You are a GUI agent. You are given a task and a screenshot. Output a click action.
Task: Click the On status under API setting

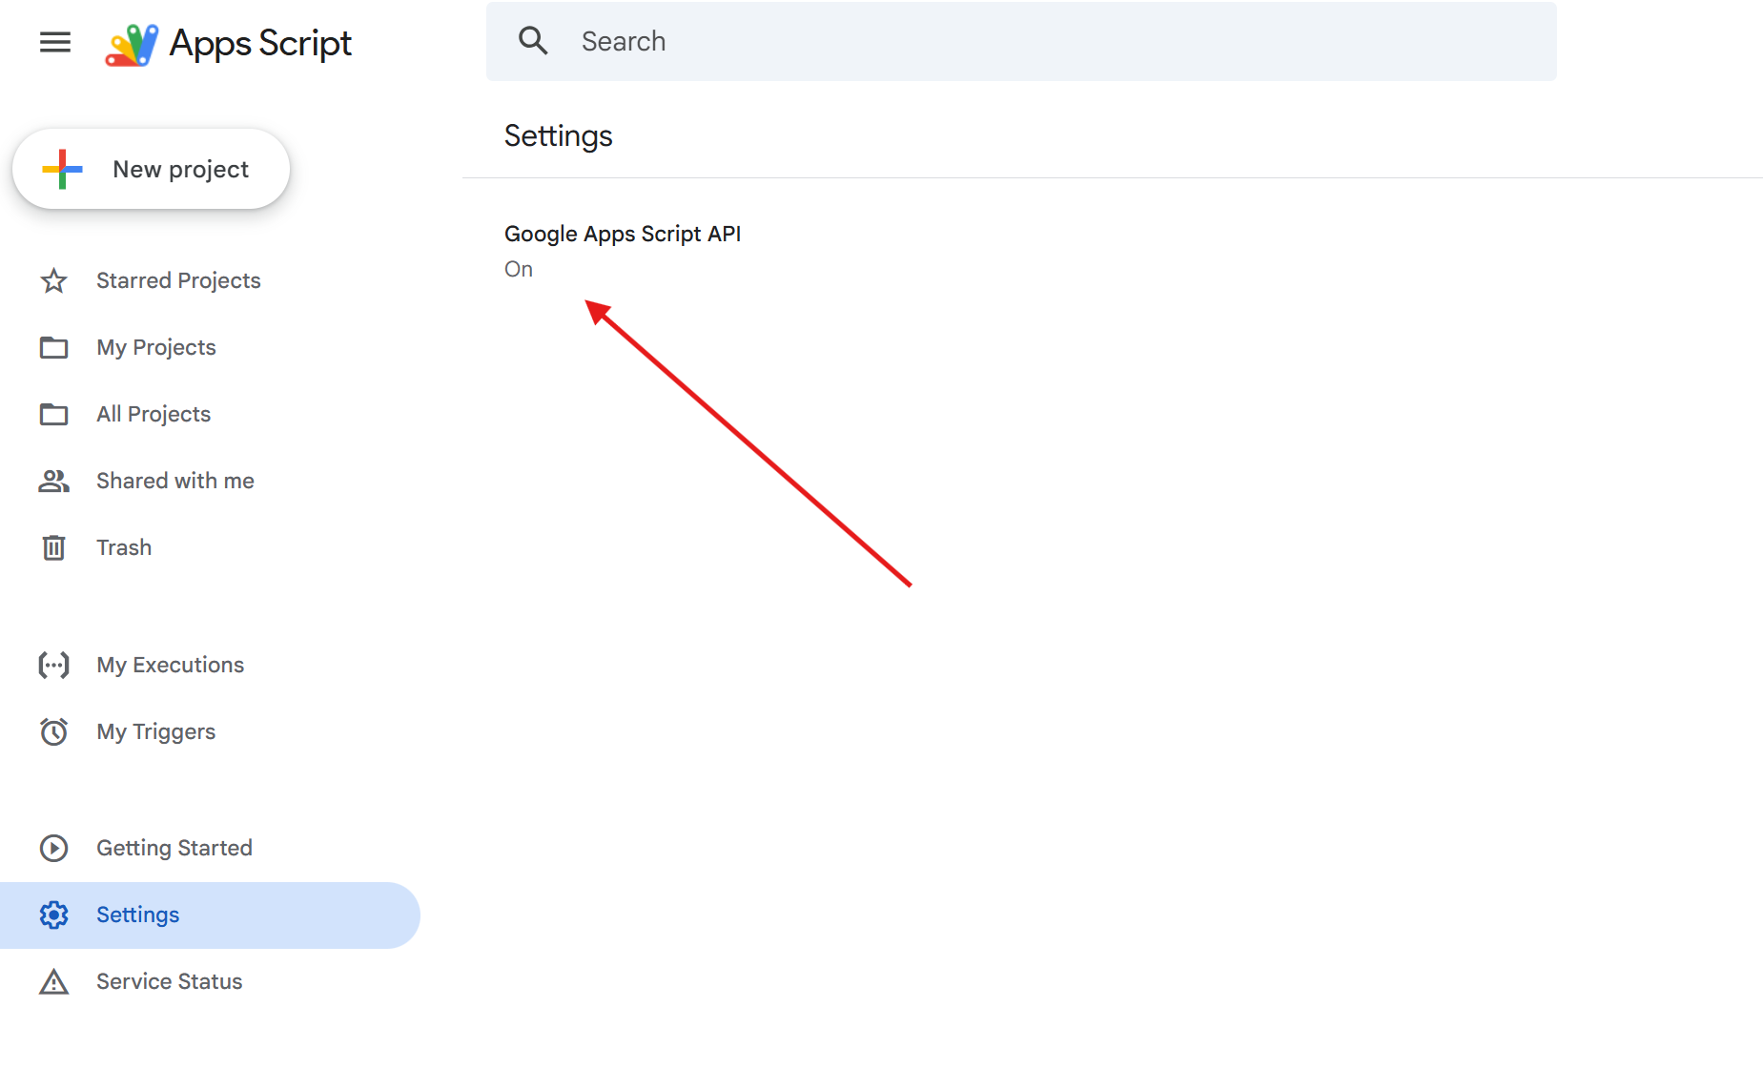tap(519, 269)
